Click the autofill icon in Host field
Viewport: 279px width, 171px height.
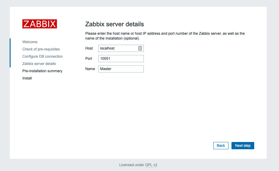140,48
